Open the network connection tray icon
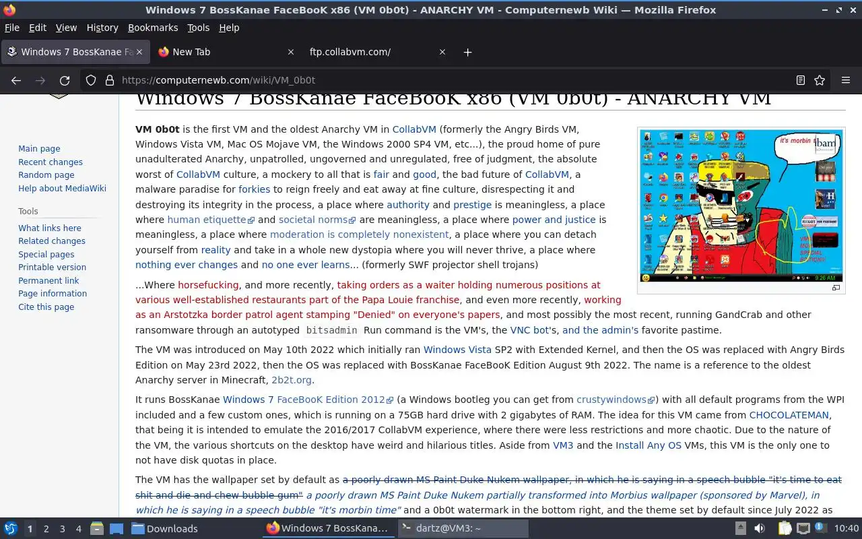The image size is (862, 539). pyautogui.click(x=803, y=528)
